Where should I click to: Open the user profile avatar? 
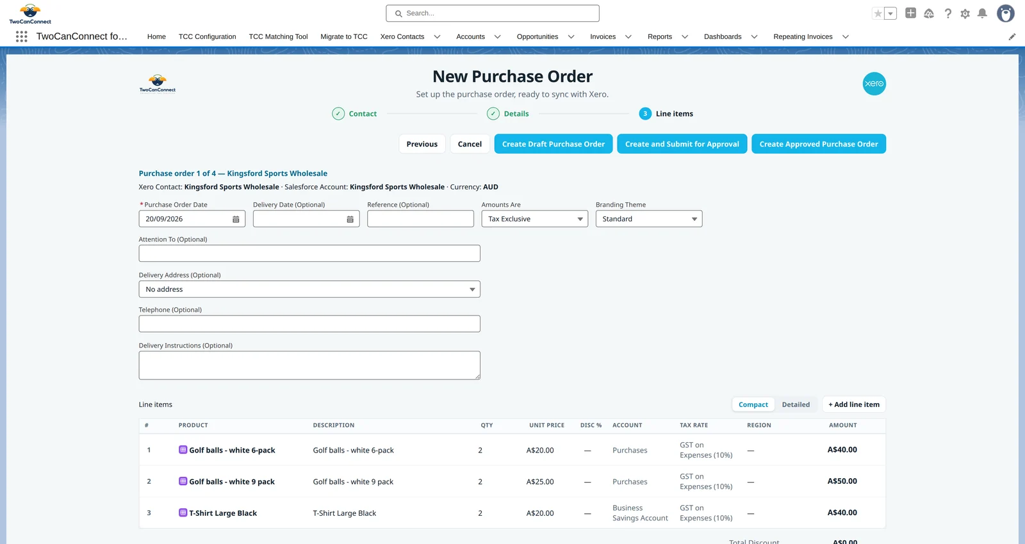[x=1006, y=13]
